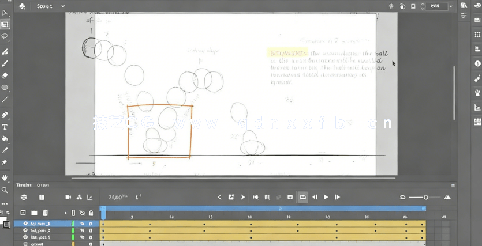Click the stage zoom percentage field
The image size is (482, 246).
(436, 6)
